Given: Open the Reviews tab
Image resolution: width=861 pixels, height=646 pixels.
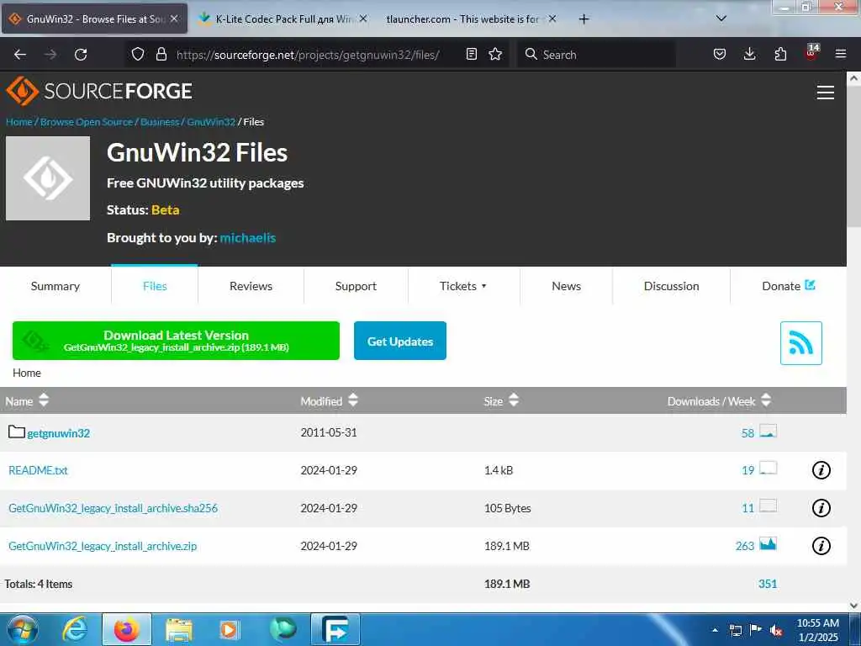Looking at the screenshot, I should [x=251, y=286].
